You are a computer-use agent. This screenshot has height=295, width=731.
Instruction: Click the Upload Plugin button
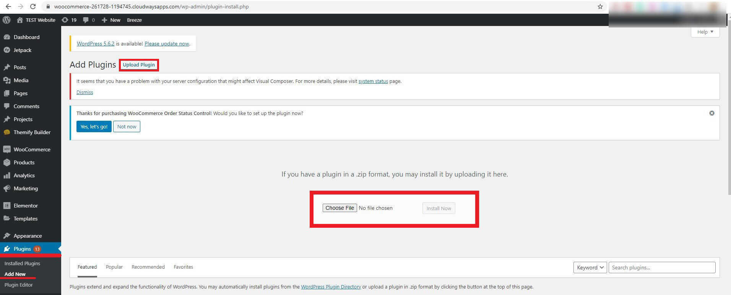(x=139, y=65)
